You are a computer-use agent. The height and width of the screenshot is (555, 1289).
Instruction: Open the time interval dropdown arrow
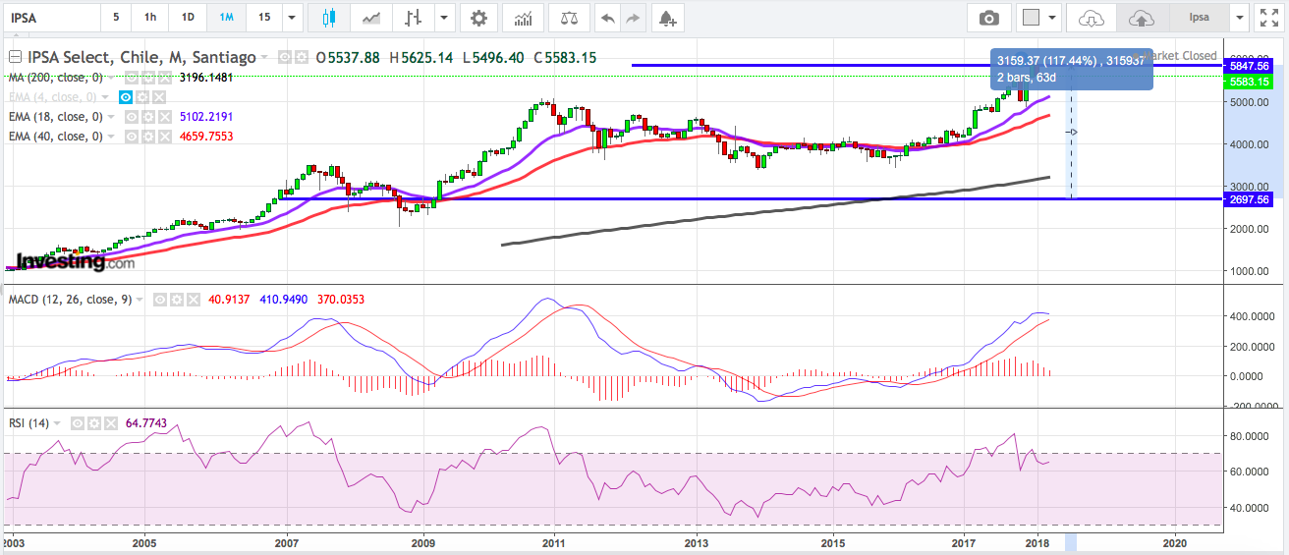(x=291, y=18)
